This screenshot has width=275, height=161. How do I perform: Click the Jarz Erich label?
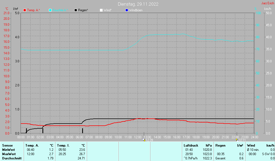pos(268,3)
